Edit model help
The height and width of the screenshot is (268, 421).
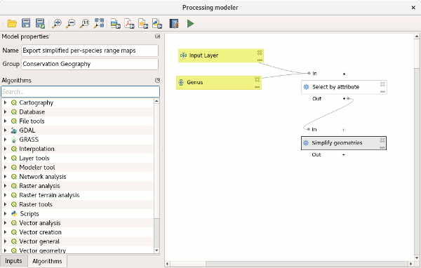coord(174,23)
